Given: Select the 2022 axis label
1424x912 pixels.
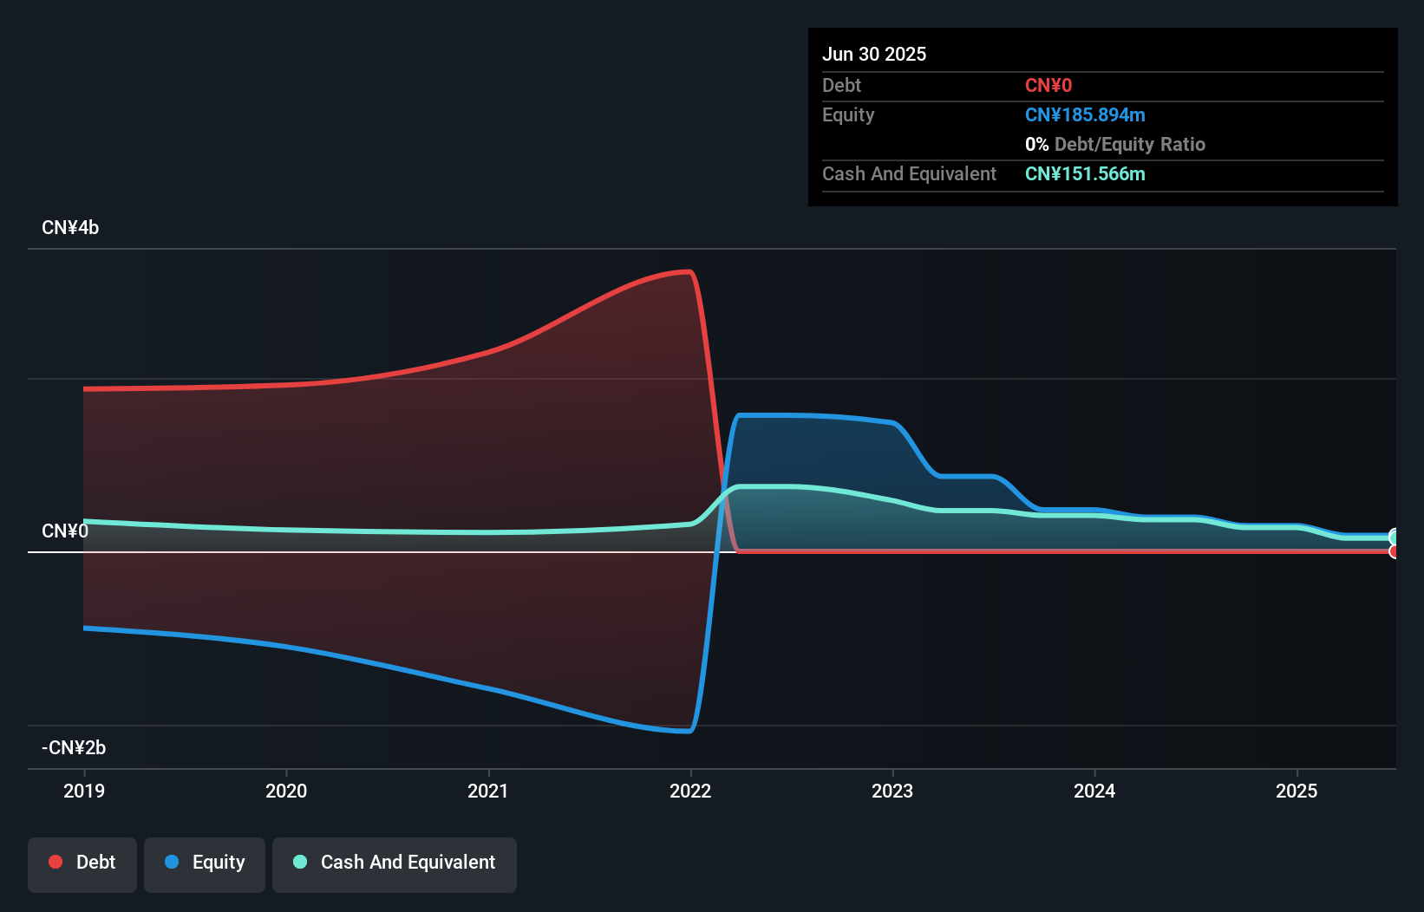Looking at the screenshot, I should (x=690, y=791).
